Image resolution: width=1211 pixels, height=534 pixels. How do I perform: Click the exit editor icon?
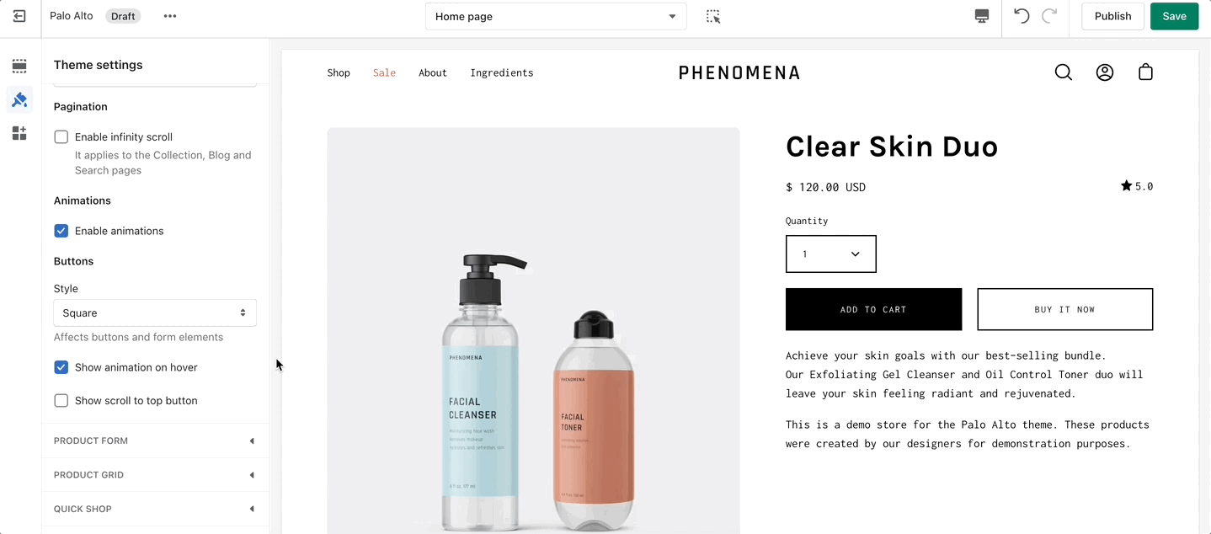pyautogui.click(x=19, y=16)
